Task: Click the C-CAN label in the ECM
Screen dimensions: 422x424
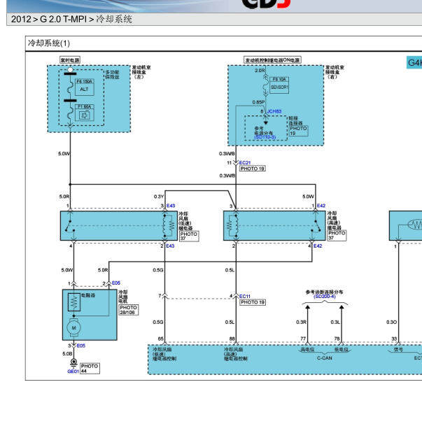Action: (324, 358)
